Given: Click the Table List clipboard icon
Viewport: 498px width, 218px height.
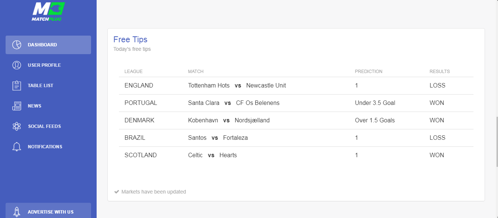Looking at the screenshot, I should click(17, 86).
